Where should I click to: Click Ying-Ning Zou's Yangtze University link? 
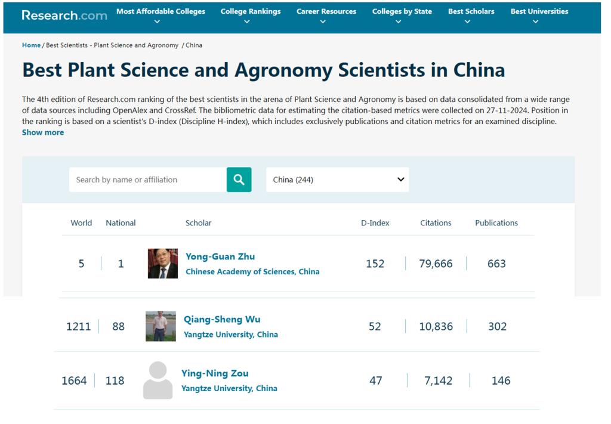pos(229,388)
